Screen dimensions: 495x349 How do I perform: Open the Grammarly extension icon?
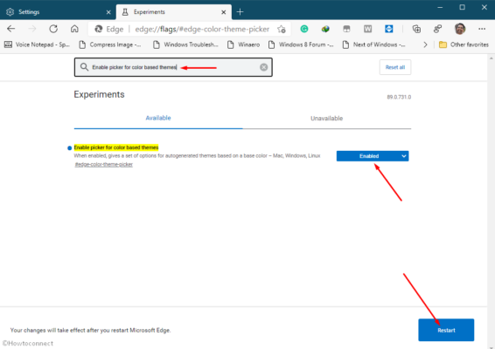[x=304, y=29]
